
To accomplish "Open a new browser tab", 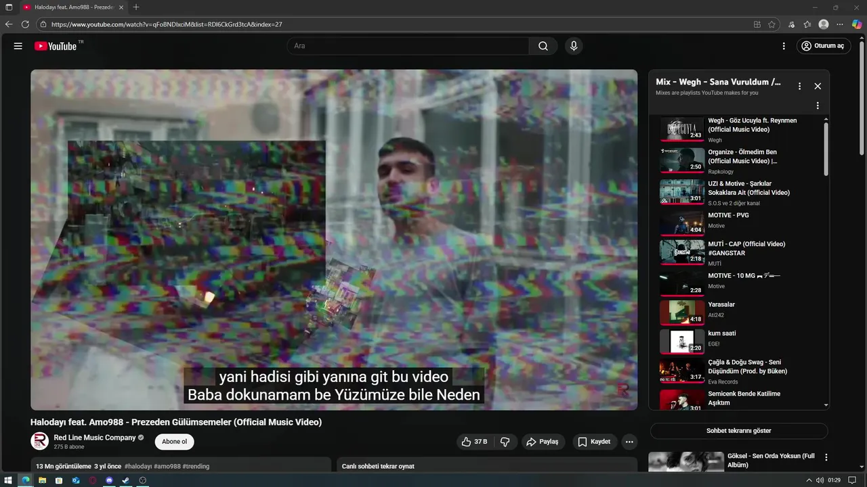I will [x=136, y=7].
